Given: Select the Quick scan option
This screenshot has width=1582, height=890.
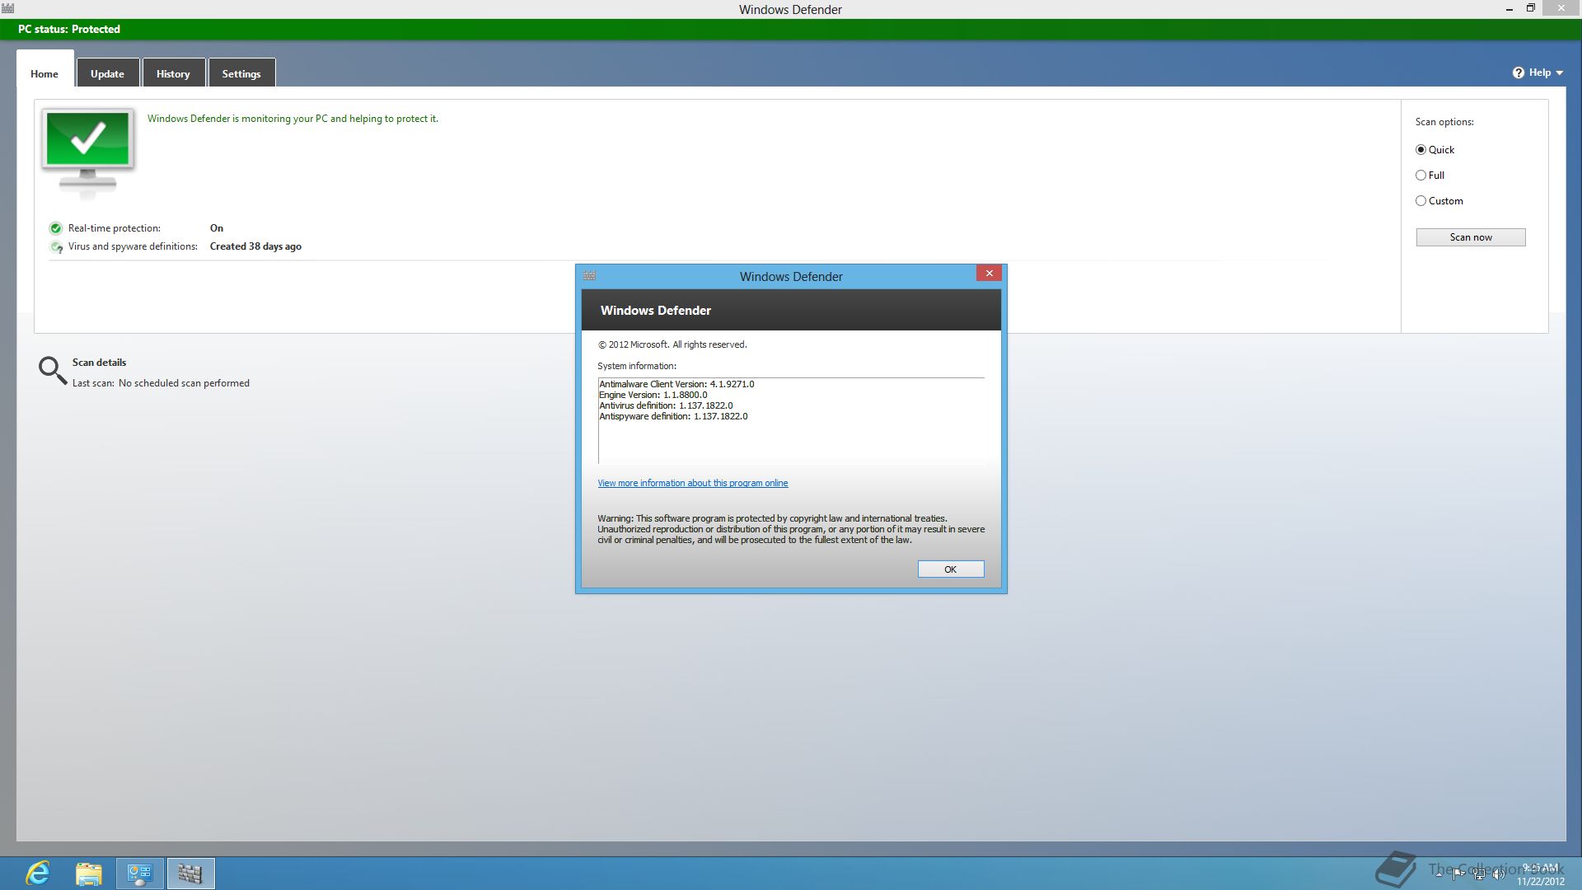Looking at the screenshot, I should click(1435, 150).
